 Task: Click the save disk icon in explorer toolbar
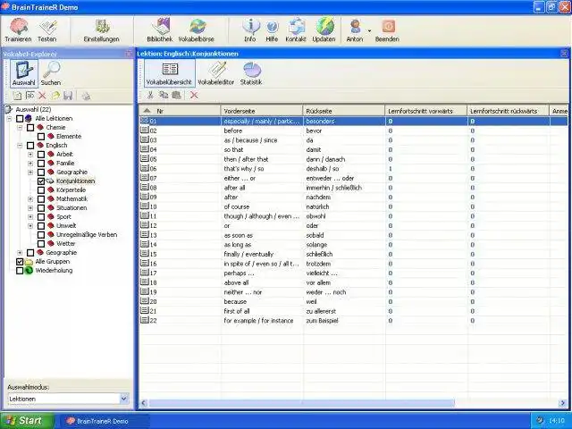pyautogui.click(x=68, y=96)
